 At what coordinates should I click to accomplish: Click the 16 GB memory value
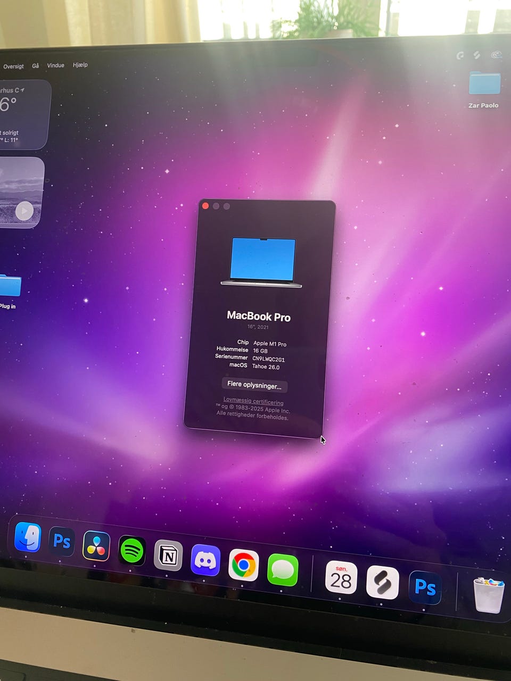[260, 351]
